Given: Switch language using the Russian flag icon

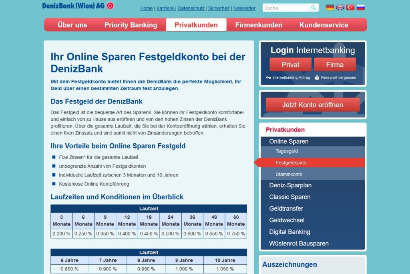Looking at the screenshot, I should [x=360, y=7].
